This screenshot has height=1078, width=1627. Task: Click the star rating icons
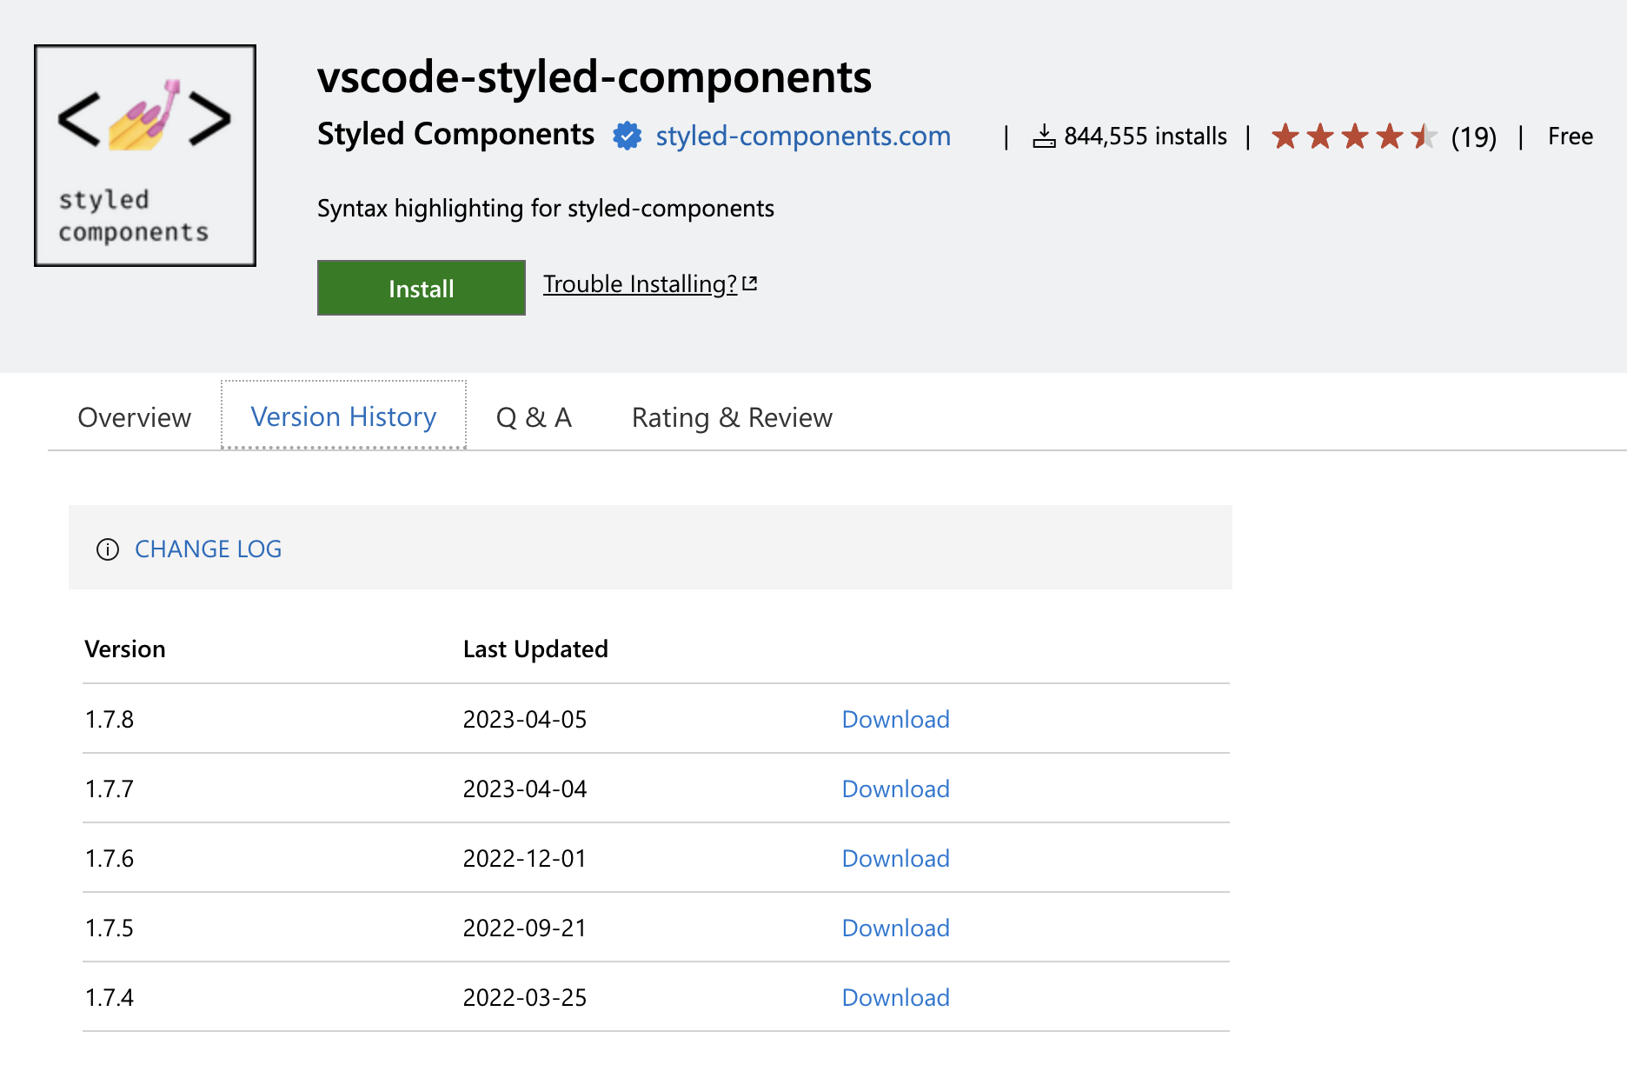[x=1353, y=136]
